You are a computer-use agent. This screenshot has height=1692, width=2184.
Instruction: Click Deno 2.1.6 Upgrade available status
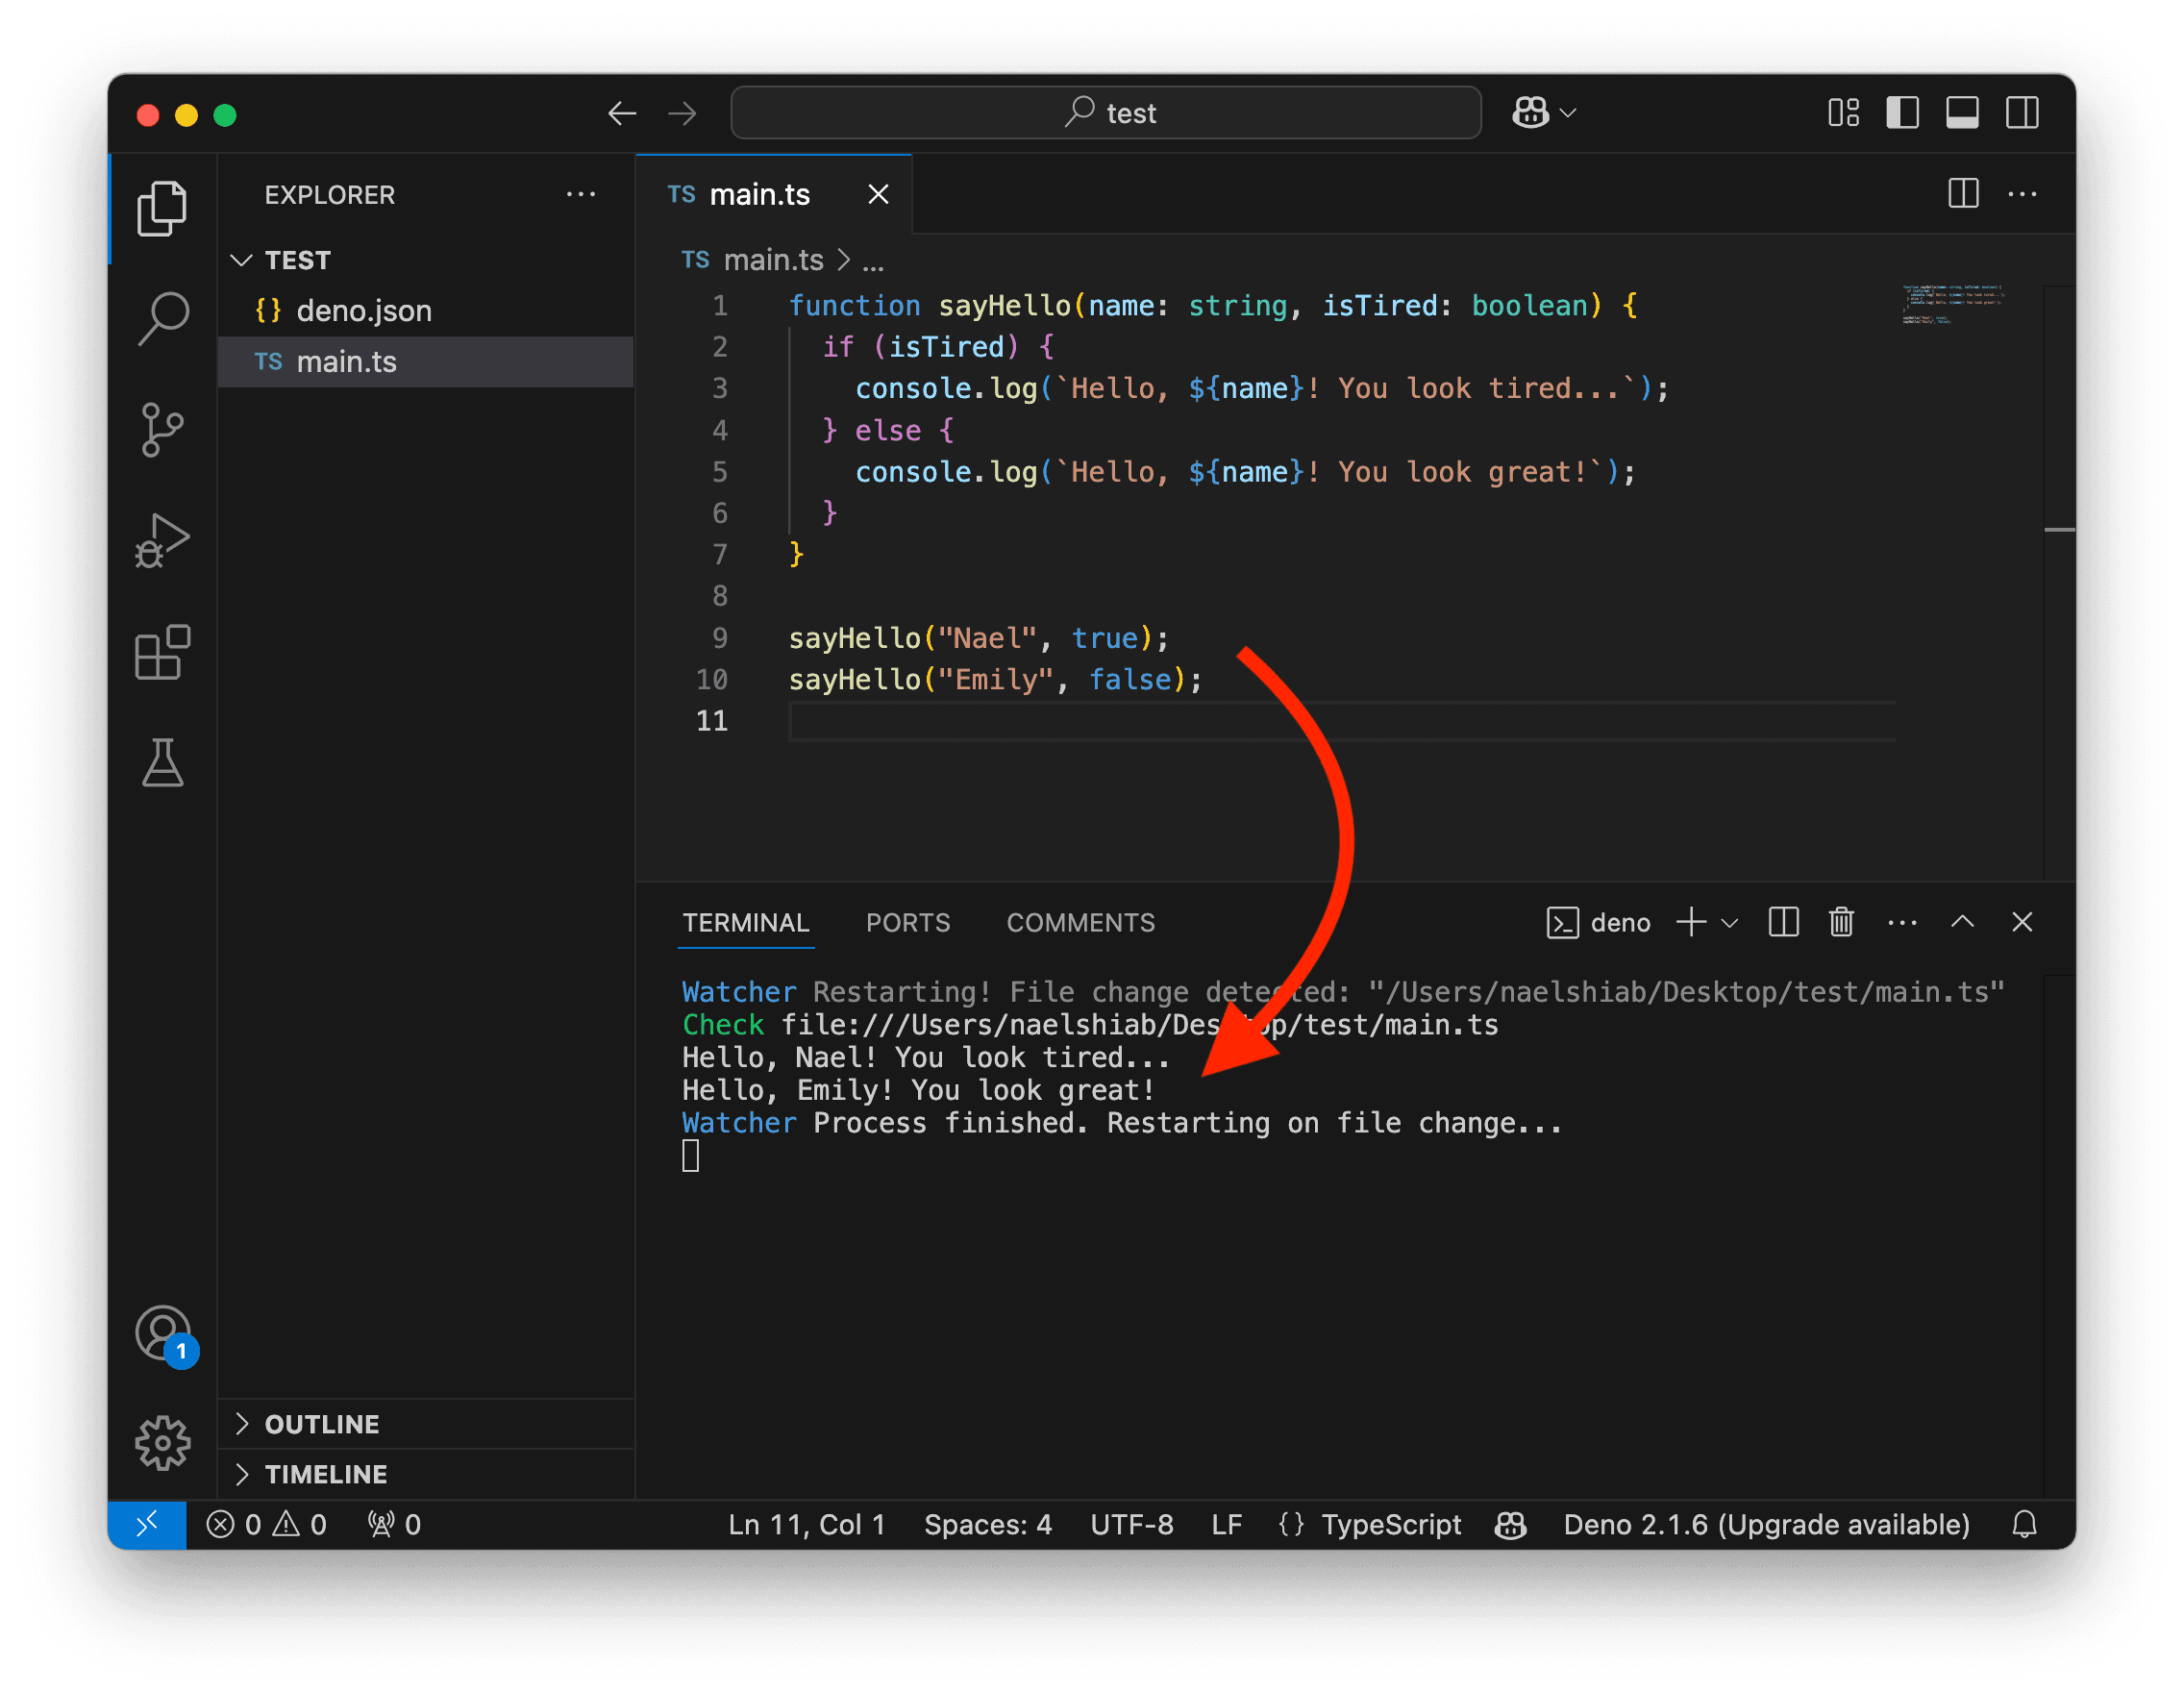tap(1766, 1524)
